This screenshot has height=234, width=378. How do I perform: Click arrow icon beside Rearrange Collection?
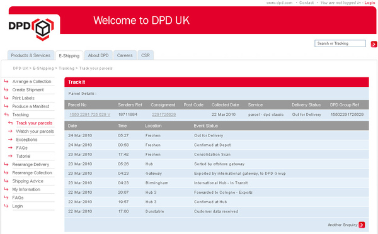point(6,172)
